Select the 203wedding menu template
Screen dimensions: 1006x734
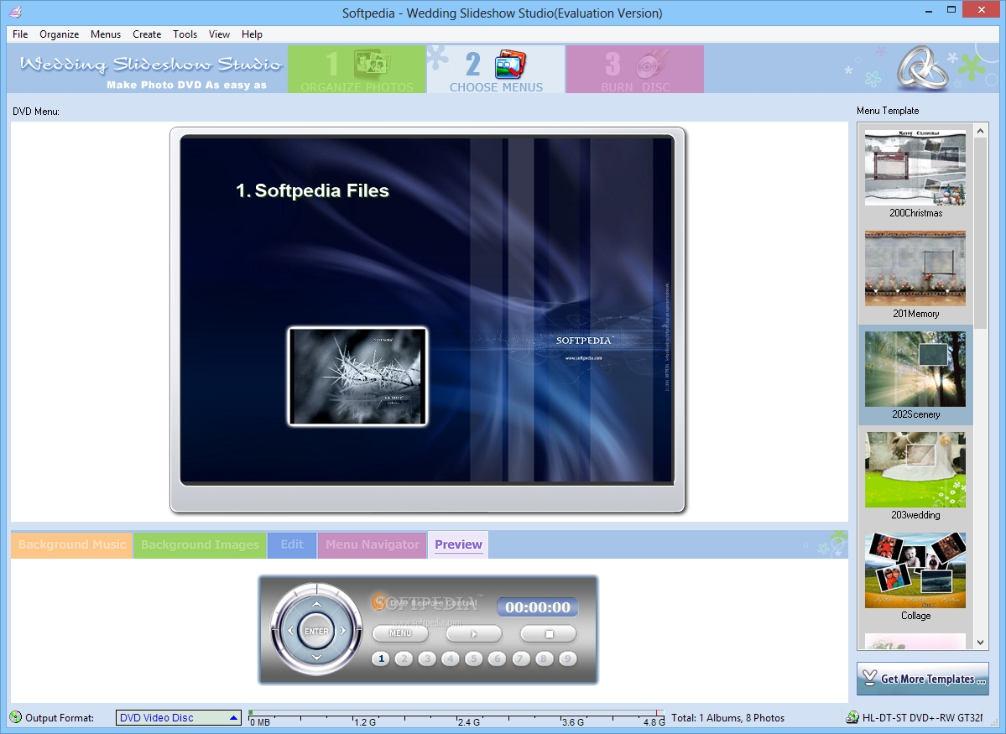915,476
